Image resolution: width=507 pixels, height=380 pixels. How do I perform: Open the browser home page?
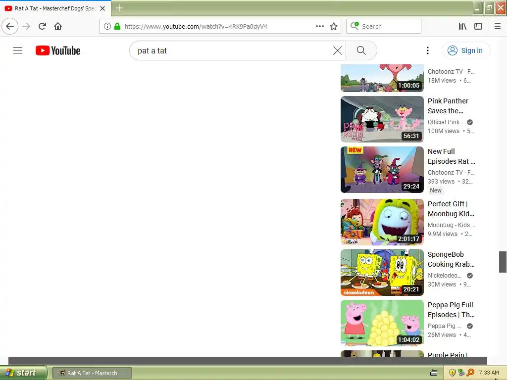pos(58,26)
